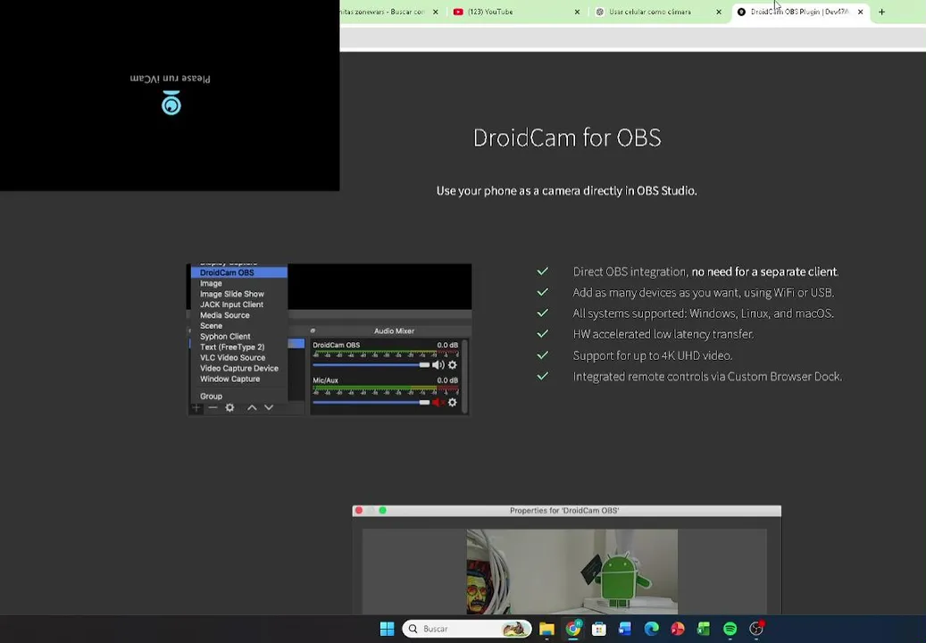This screenshot has height=643, width=926.
Task: Click the Audio Mixer panel title
Action: tap(394, 331)
